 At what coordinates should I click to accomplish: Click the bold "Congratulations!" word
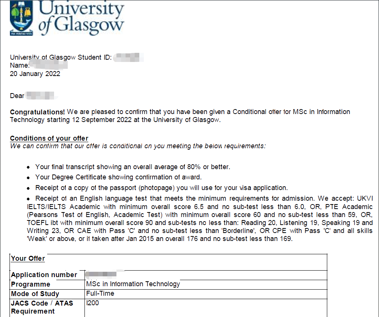38,112
